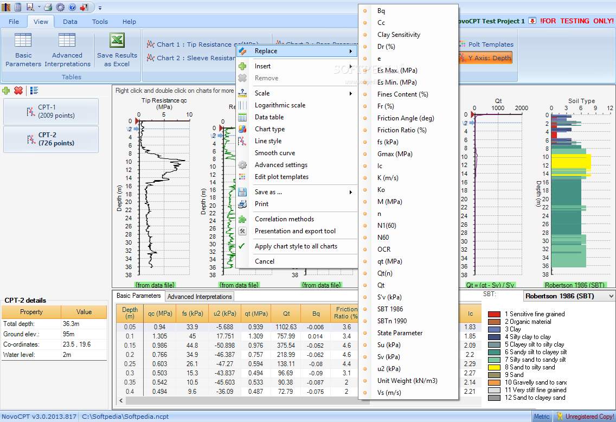
Task: Select the View ribbon tab
Action: click(41, 22)
